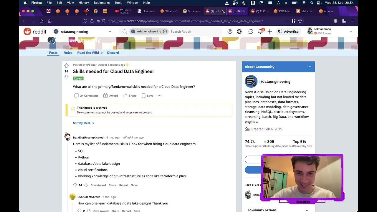Click the r/dataengineering name in About Community
The image size is (377, 212).
coord(275,82)
